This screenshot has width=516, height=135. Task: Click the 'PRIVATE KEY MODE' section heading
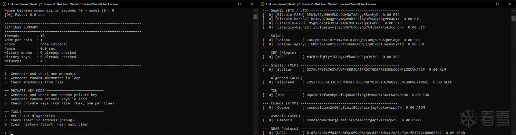tap(28, 91)
